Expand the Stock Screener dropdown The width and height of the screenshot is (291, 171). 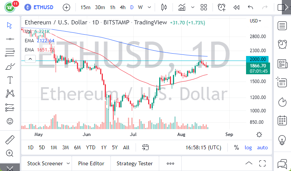click(x=68, y=163)
